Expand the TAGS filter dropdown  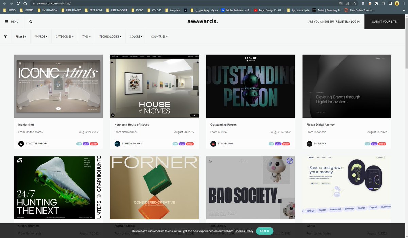[86, 36]
